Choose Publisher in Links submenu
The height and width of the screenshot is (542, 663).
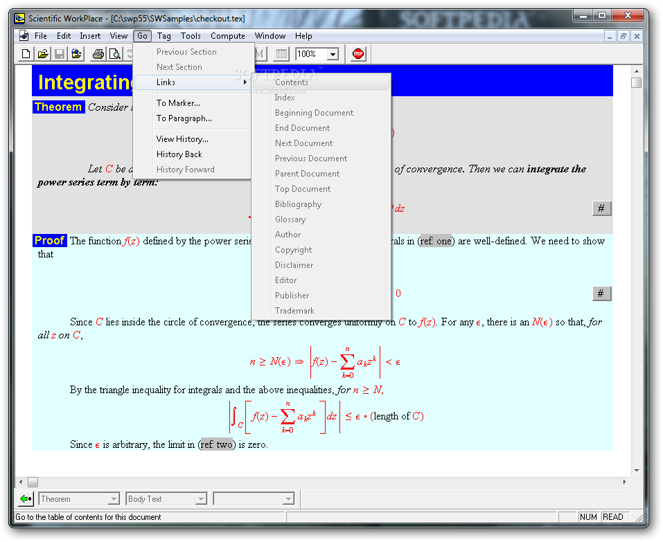point(321,295)
